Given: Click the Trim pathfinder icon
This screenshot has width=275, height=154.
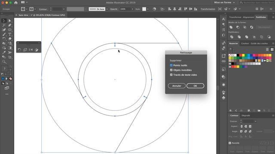Looking at the screenshot, I should [239, 37].
